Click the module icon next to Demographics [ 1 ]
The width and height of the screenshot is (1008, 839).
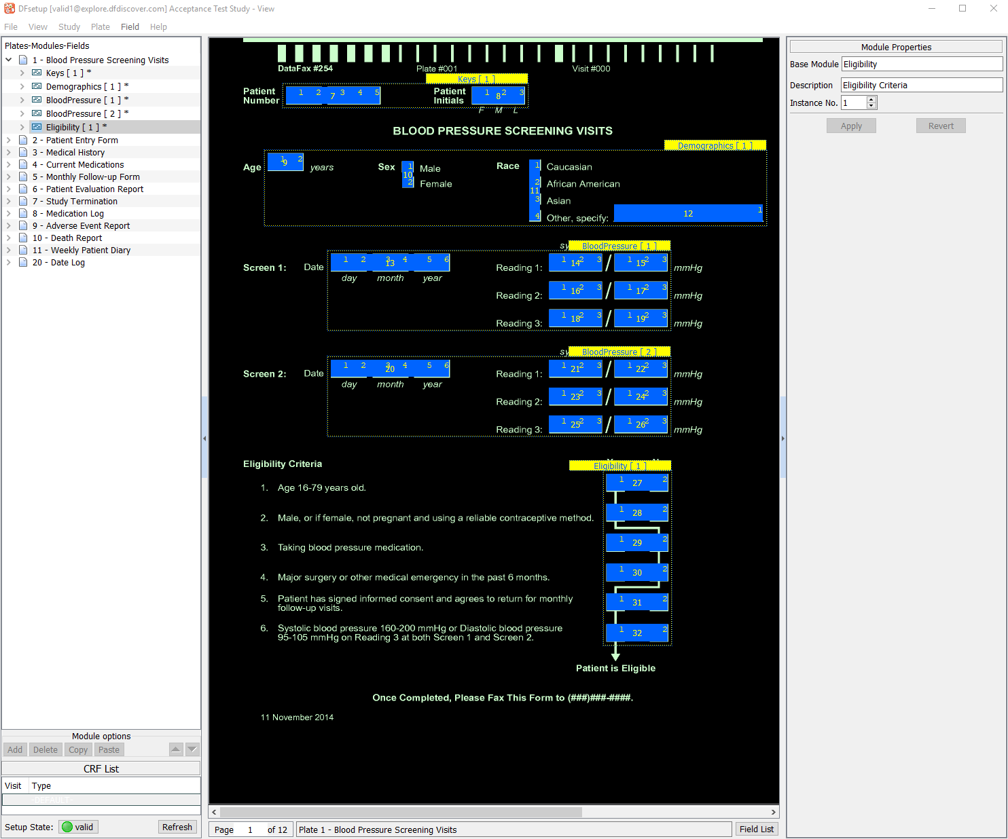[x=37, y=87]
